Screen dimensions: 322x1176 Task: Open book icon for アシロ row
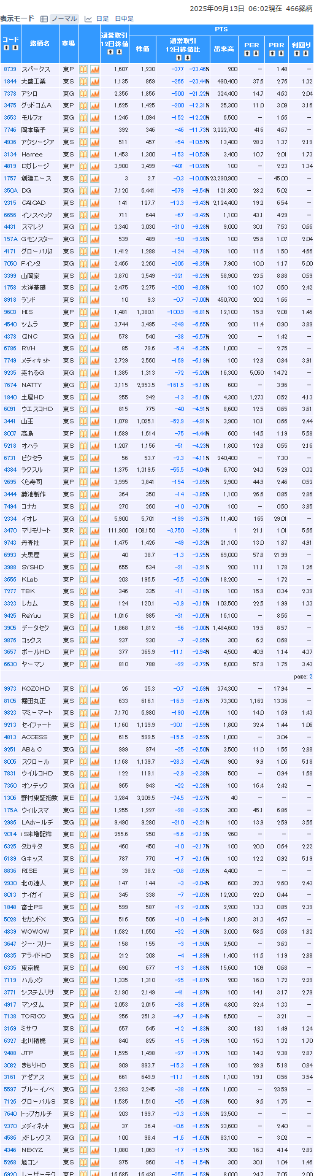tap(83, 94)
